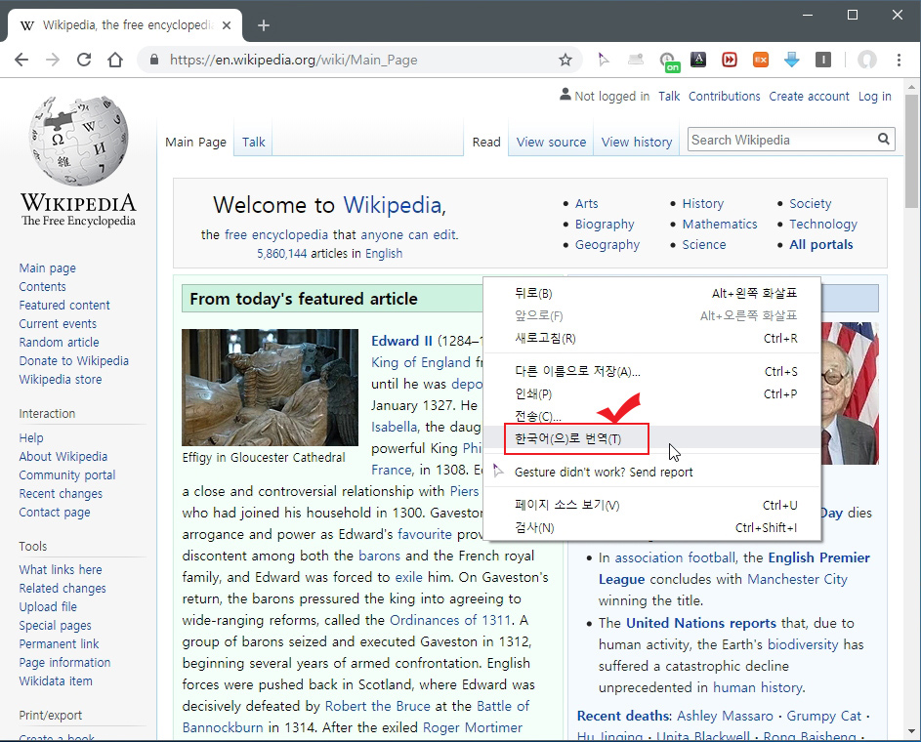Click the mouse gesture extension cursor icon
Screen dimensions: 921x742
point(604,60)
